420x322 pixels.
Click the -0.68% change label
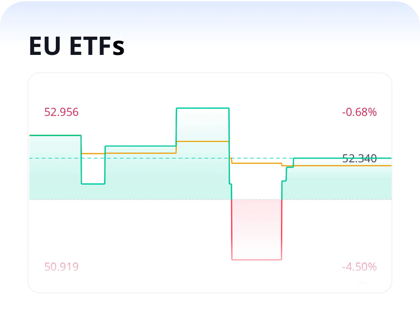(359, 112)
